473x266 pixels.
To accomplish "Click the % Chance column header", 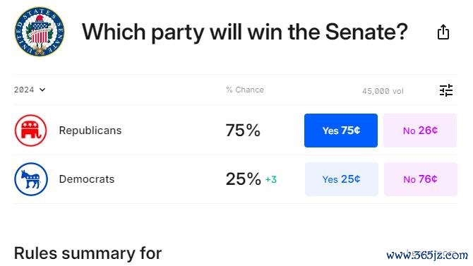I will tap(245, 90).
